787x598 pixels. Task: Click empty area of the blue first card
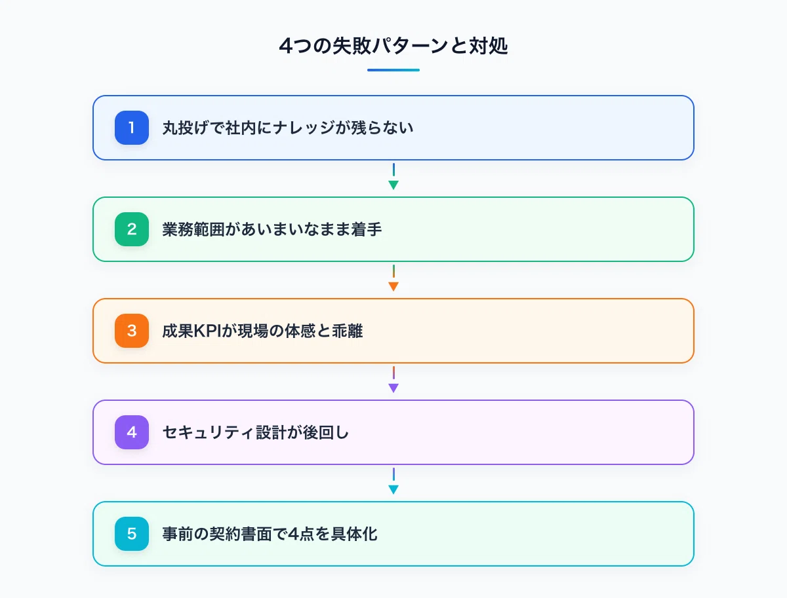[557, 128]
